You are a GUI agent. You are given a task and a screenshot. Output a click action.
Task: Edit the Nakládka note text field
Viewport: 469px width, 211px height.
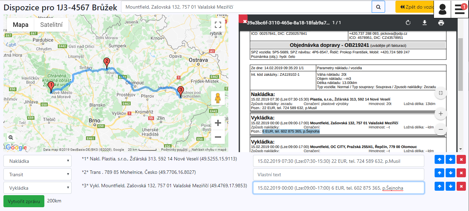[339, 161]
